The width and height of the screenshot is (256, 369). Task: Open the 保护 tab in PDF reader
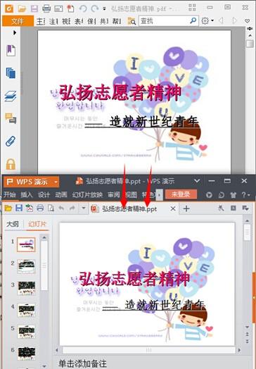pos(91,21)
